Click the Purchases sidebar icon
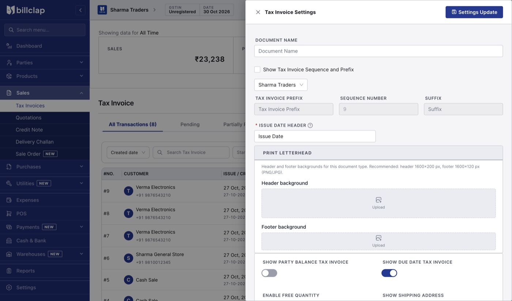This screenshot has height=301, width=512. [x=9, y=166]
